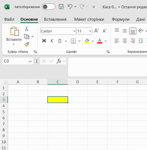Toggle the Автозбереження switch

48,7
